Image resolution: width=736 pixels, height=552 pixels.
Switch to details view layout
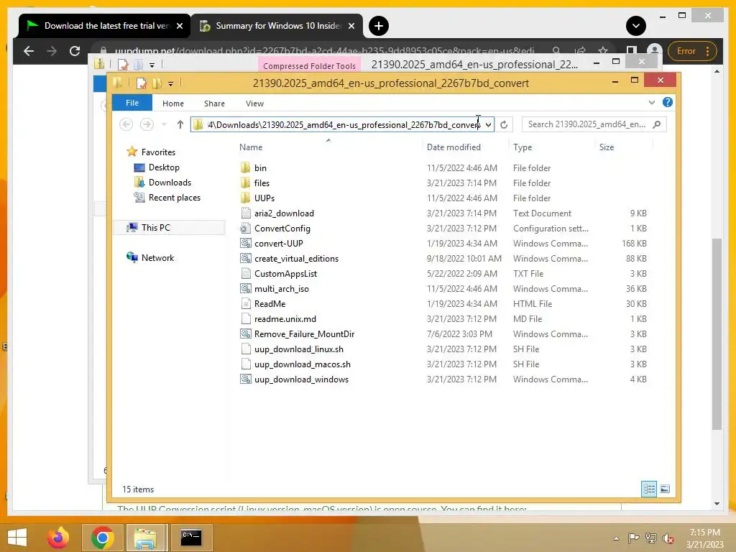tap(649, 489)
